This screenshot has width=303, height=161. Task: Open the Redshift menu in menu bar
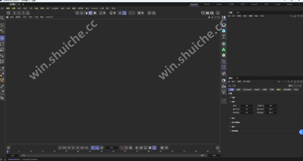[x=94, y=8]
